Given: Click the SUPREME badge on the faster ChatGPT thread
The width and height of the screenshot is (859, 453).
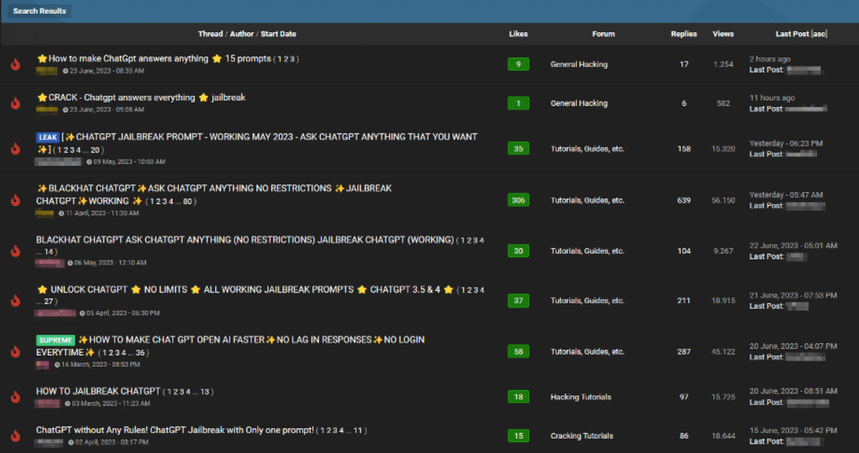Looking at the screenshot, I should click(56, 340).
